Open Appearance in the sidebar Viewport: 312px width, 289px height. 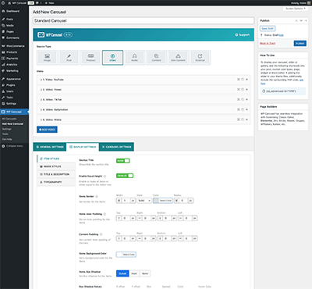14,79
